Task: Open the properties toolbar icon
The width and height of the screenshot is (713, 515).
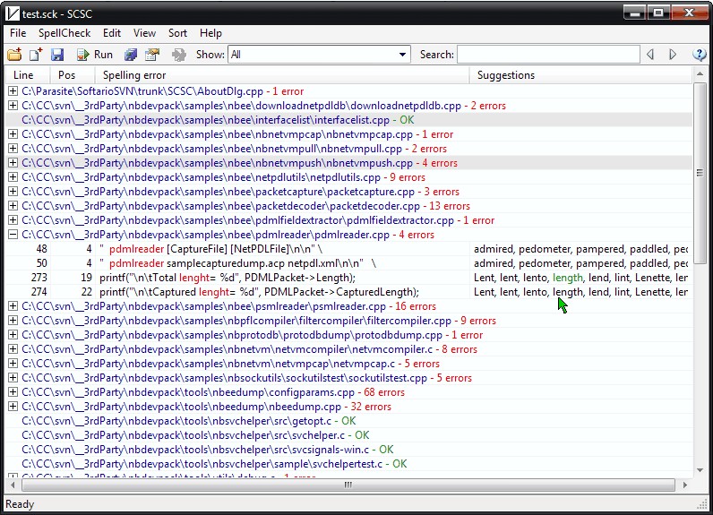Action: tap(152, 55)
